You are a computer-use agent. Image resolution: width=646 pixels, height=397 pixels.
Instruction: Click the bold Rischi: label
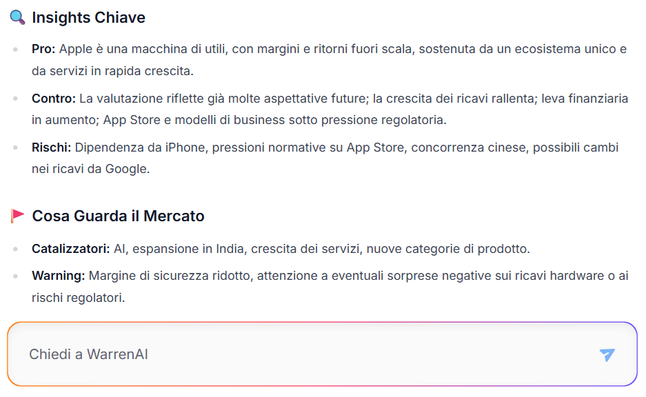click(52, 147)
